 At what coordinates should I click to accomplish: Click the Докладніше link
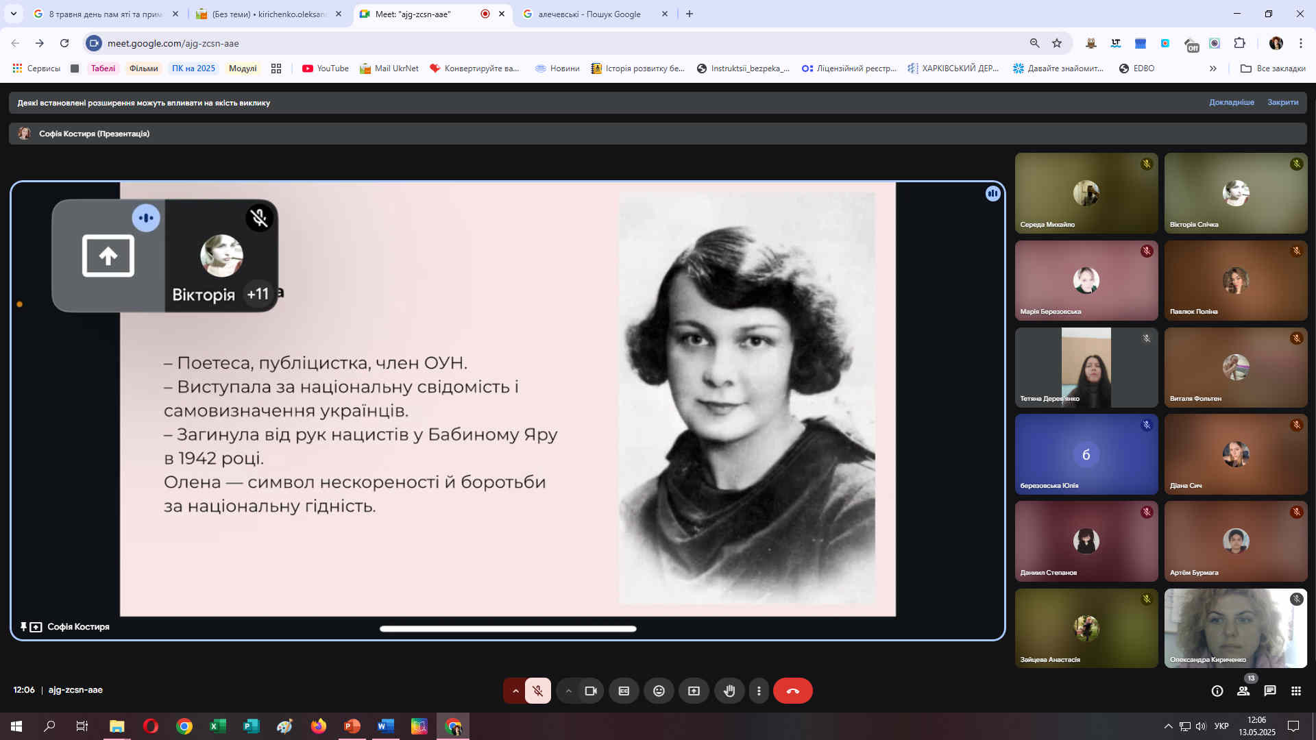[1231, 102]
